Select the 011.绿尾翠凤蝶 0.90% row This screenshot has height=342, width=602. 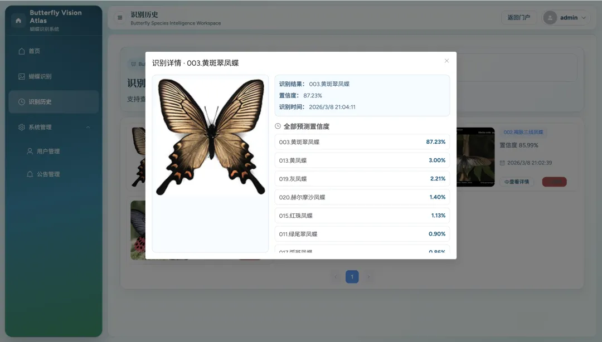tap(362, 234)
